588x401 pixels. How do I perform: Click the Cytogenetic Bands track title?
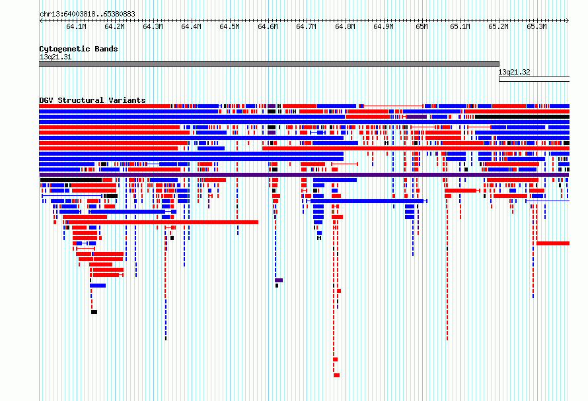(x=79, y=49)
